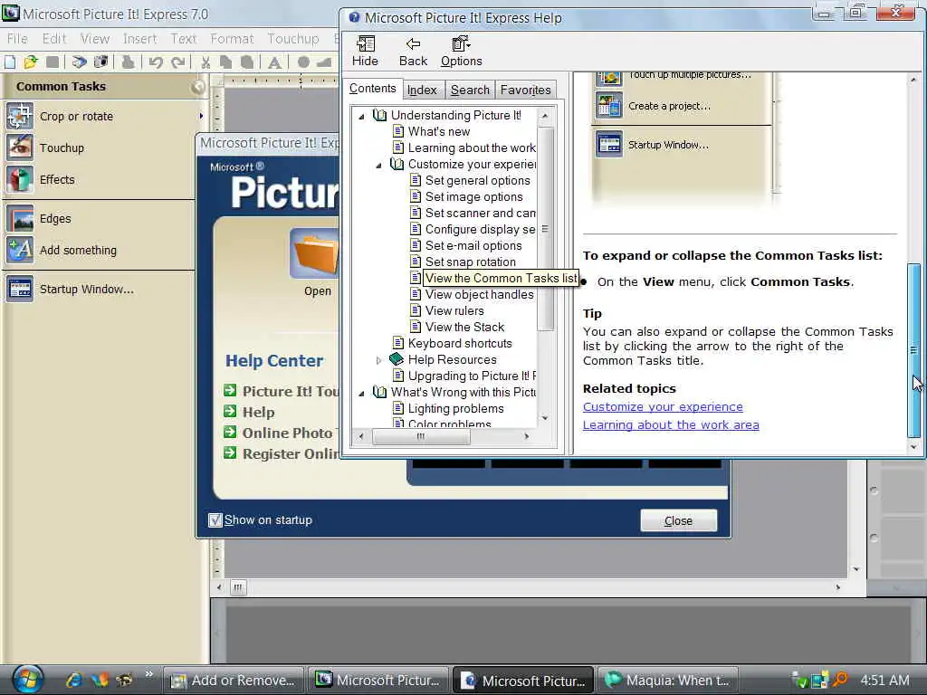The width and height of the screenshot is (927, 695).
Task: Go Back in the Help window
Action: pyautogui.click(x=413, y=51)
